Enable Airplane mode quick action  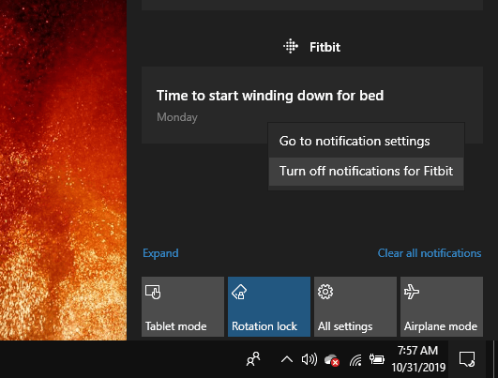point(442,307)
